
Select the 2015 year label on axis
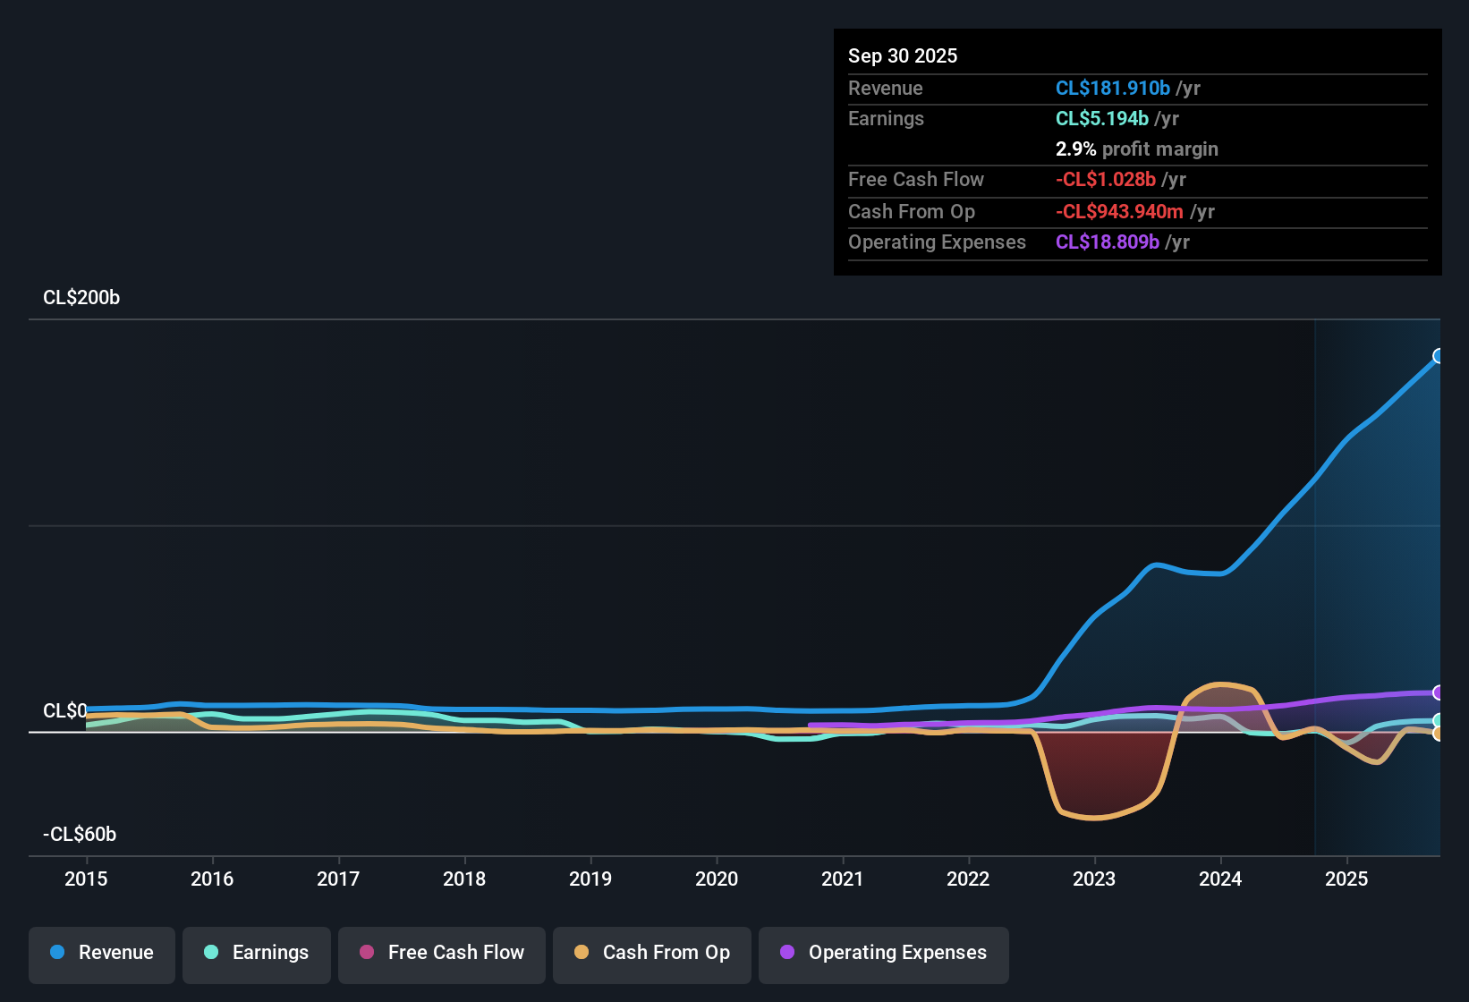[86, 879]
